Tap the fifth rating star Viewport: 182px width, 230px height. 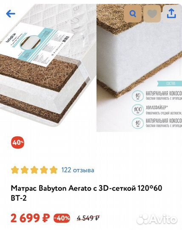pyautogui.click(x=54, y=170)
